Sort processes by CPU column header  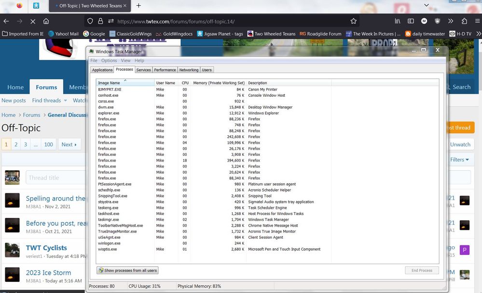tap(185, 83)
